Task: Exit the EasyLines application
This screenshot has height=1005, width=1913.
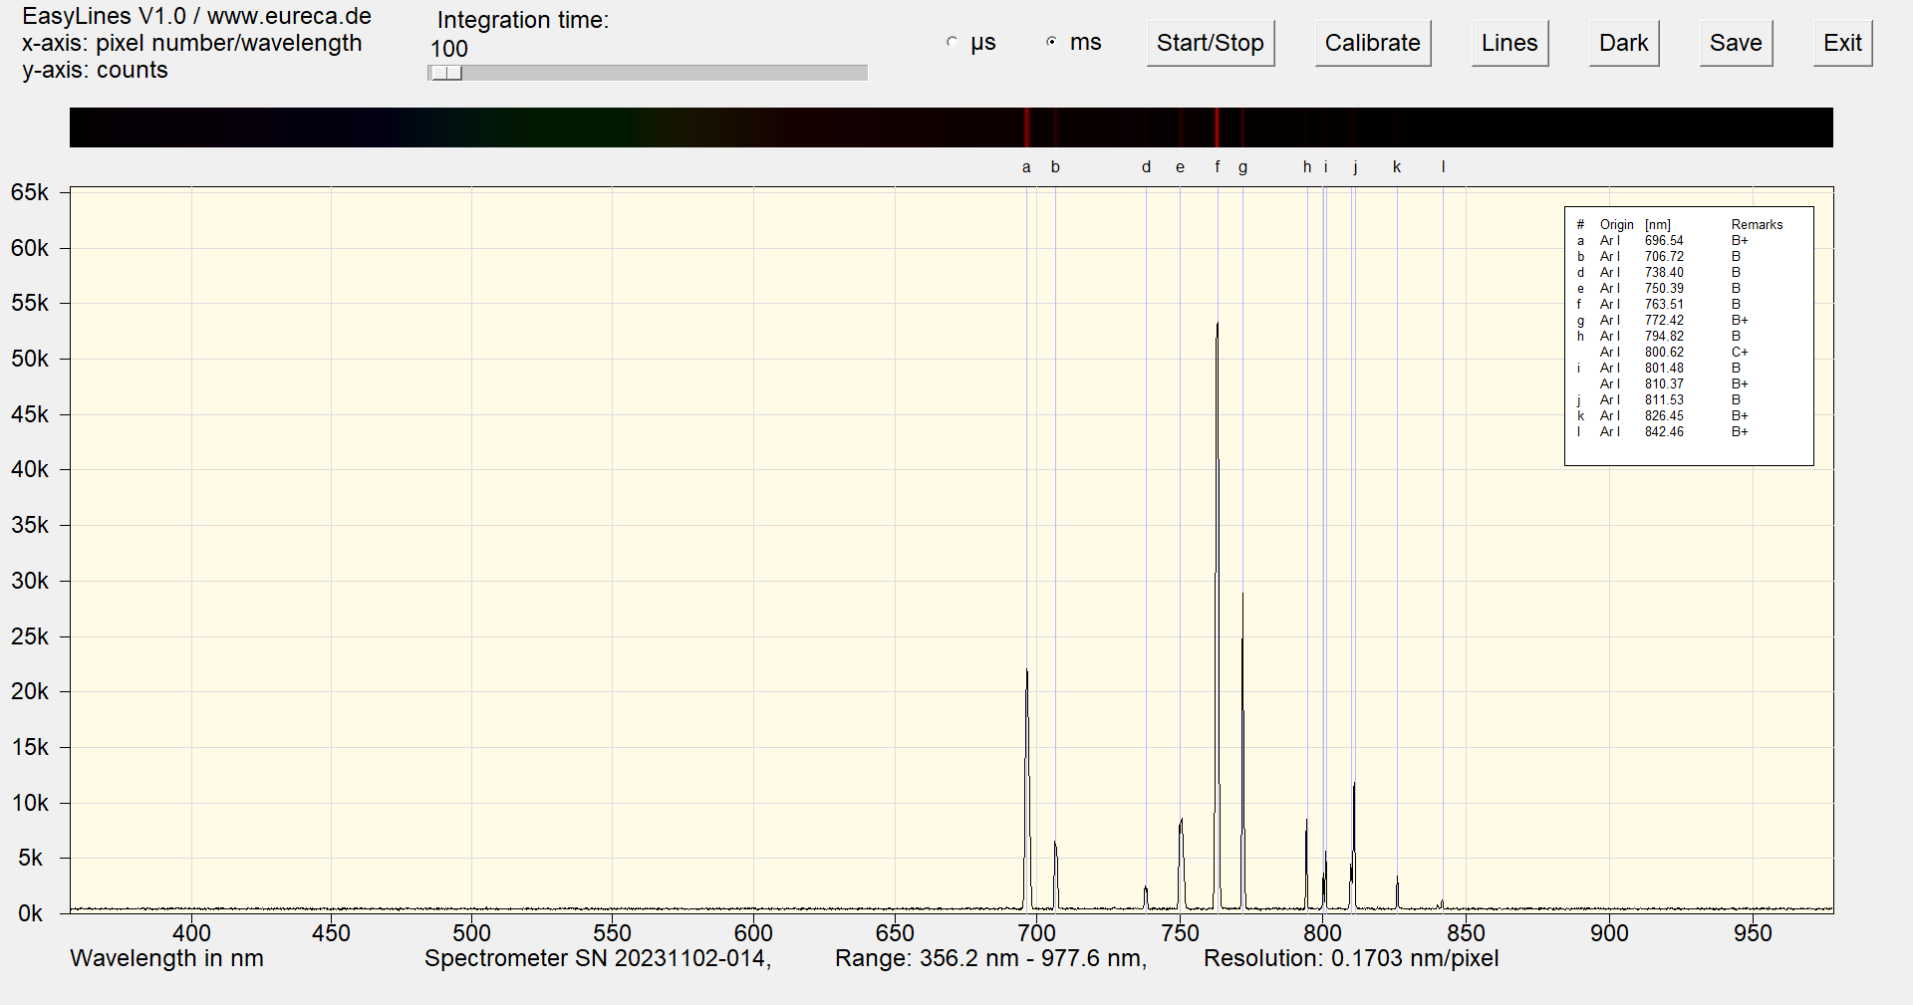Action: [1841, 43]
